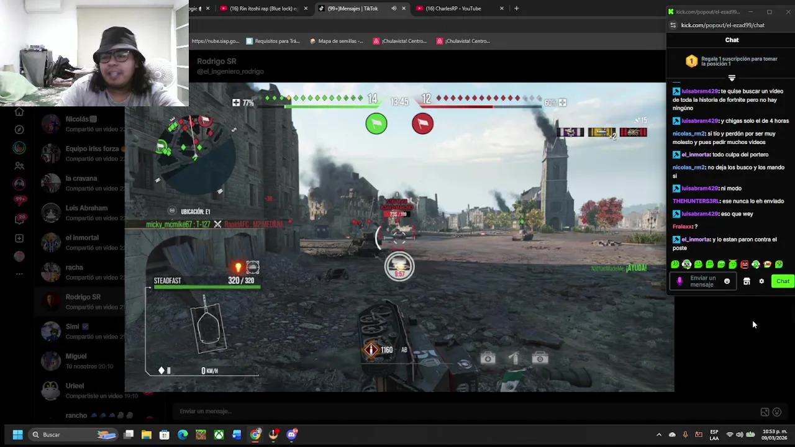
Task: Open TikTok chat with Simi
Action: [x=81, y=332]
